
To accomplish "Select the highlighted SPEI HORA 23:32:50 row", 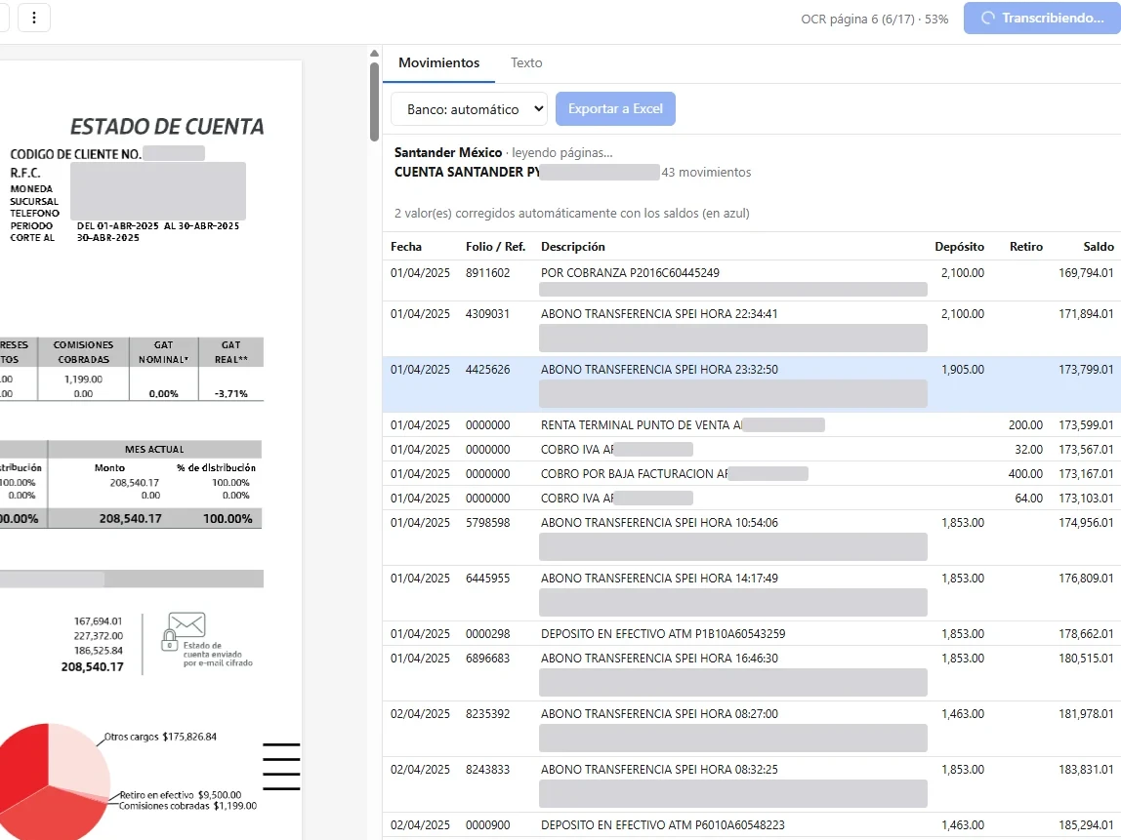I will (x=751, y=385).
